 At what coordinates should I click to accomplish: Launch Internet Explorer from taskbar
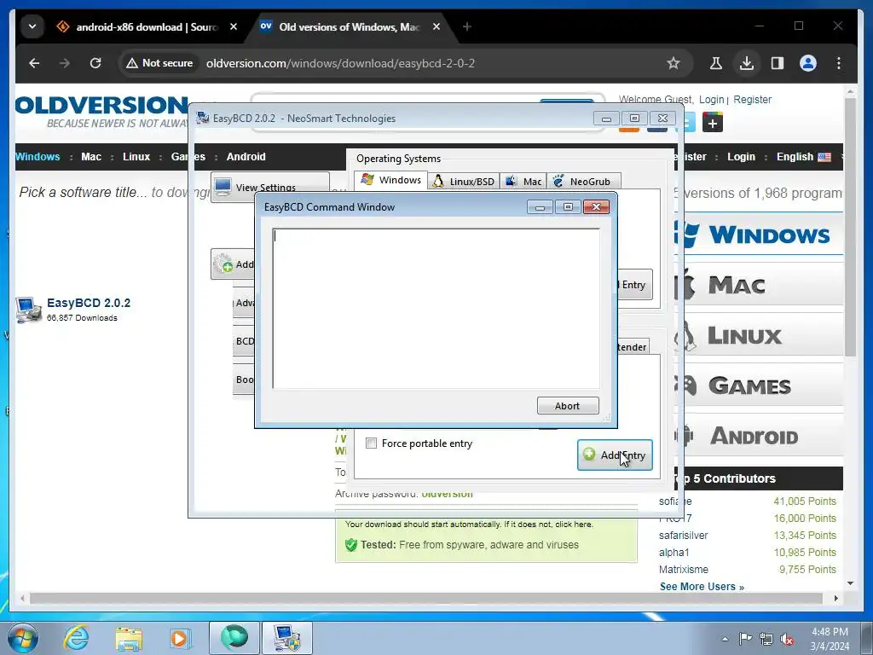(76, 638)
